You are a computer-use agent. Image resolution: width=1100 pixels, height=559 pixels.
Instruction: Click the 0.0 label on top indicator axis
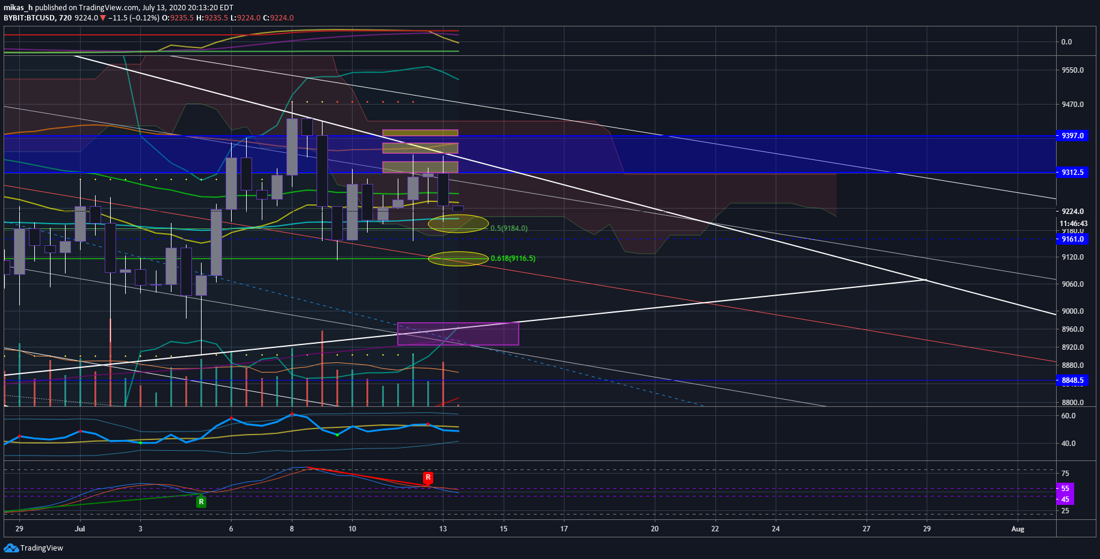[x=1066, y=42]
